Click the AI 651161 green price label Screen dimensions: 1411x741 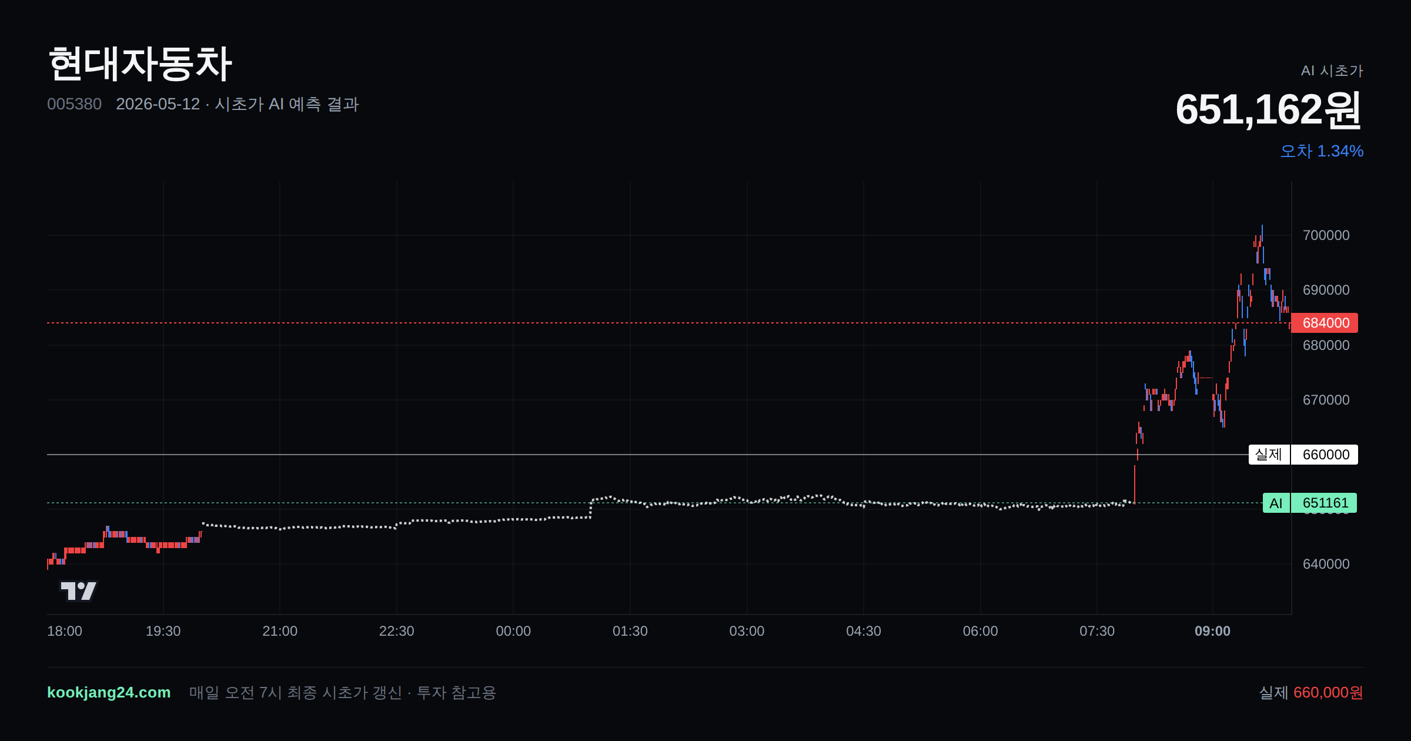click(x=1310, y=503)
